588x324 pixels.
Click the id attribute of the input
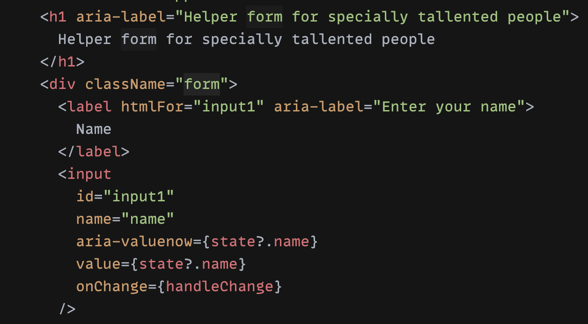click(x=85, y=197)
